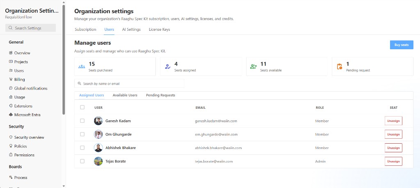Screen dimensions: 420x188
Task: Click the Seats assigned user-check icon
Action: (x=168, y=66)
